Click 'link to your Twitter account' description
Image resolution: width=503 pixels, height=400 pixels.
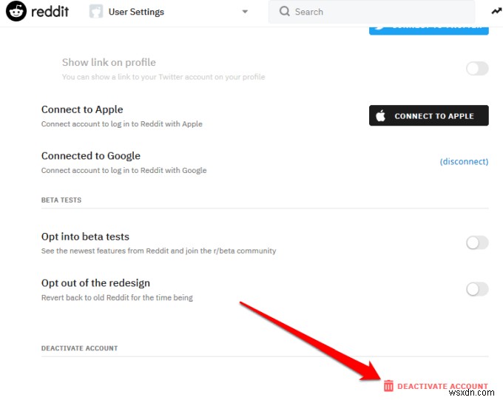(165, 77)
